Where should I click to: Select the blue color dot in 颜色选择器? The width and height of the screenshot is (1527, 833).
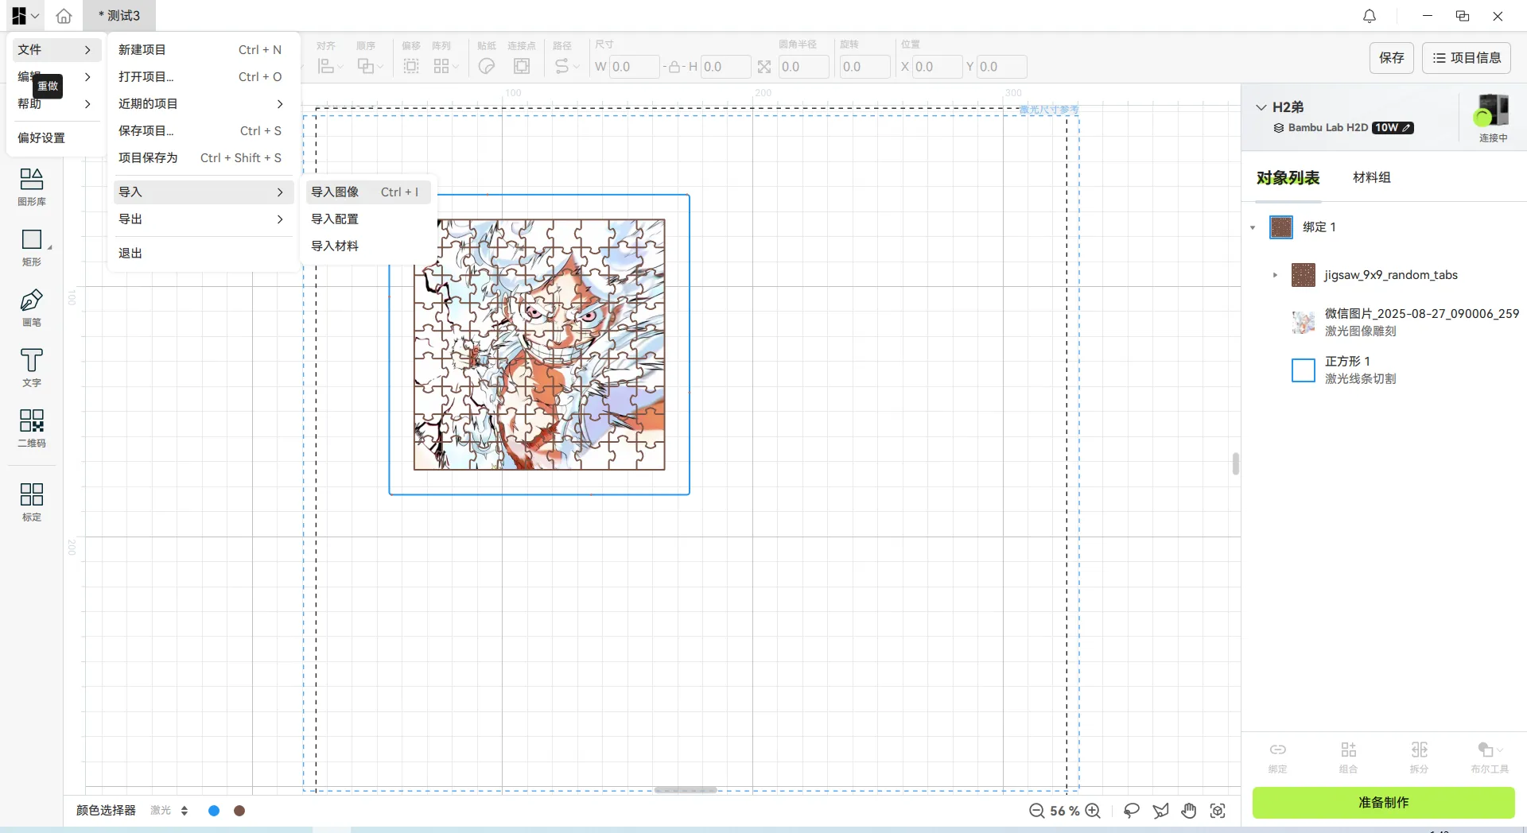click(213, 811)
